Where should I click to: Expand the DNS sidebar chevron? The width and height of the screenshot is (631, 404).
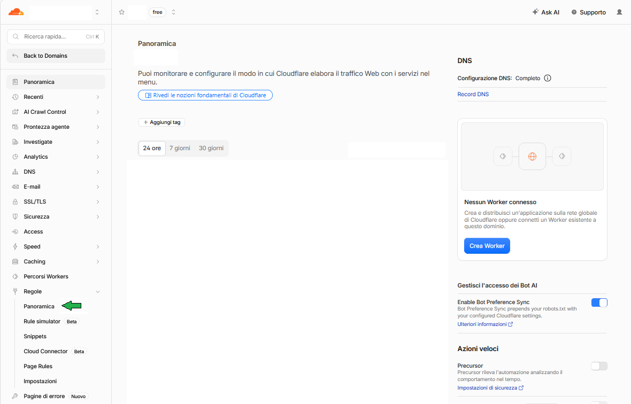click(98, 172)
